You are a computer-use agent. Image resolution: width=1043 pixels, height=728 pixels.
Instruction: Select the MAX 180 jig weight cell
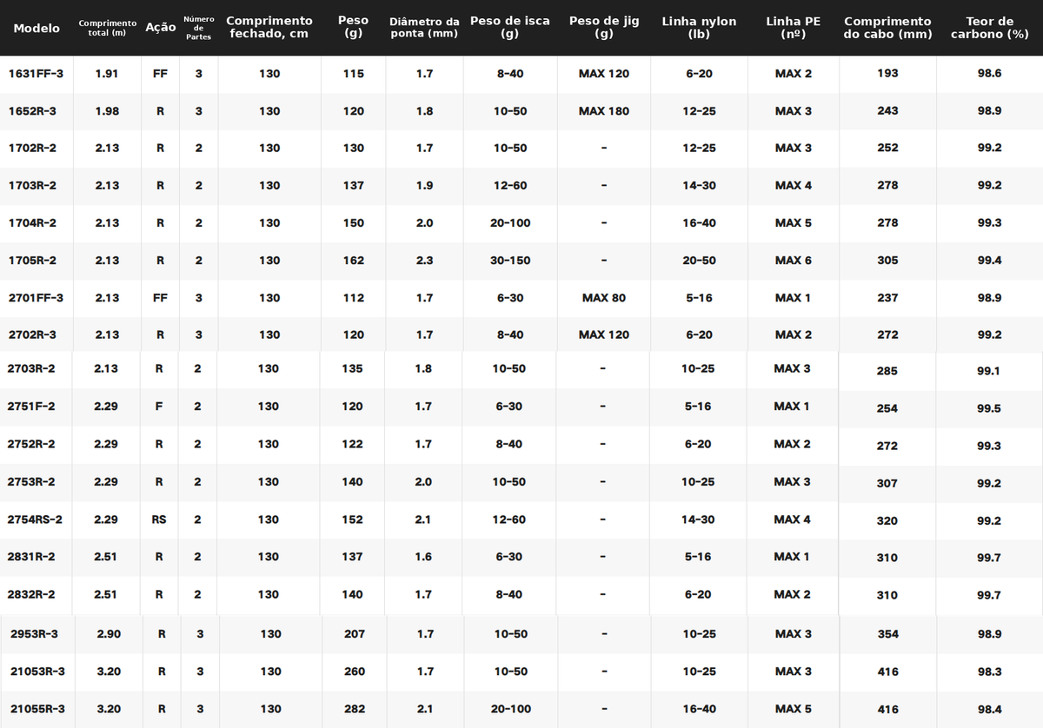click(x=604, y=111)
